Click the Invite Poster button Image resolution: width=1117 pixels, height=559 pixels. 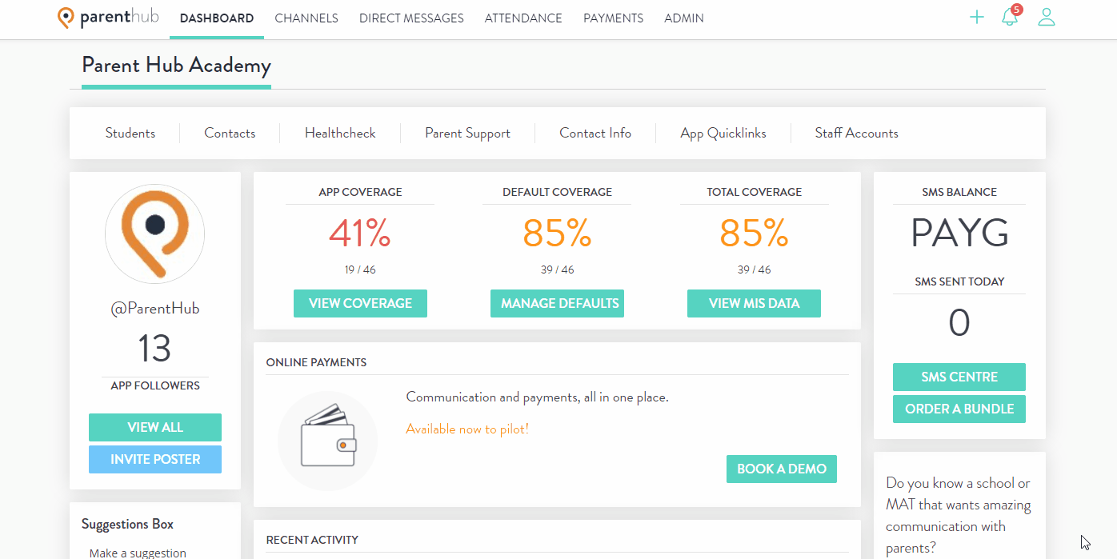pos(155,460)
